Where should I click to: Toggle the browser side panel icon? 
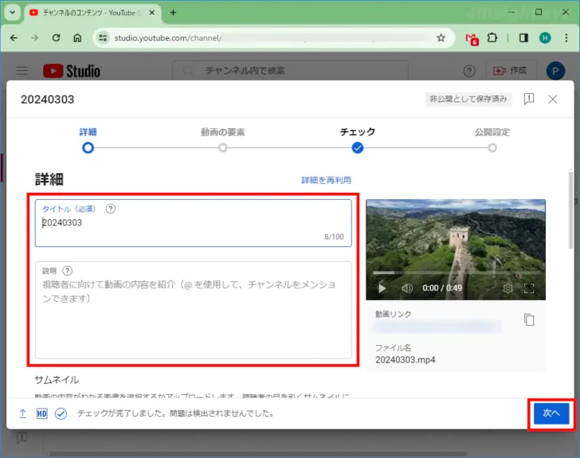(523, 37)
